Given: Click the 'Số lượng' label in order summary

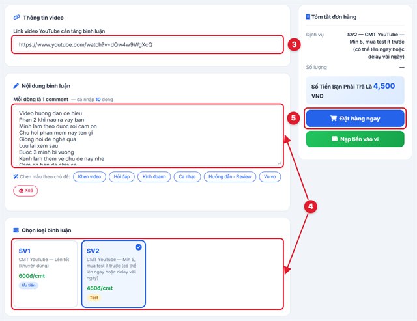Looking at the screenshot, I should click(x=316, y=67).
